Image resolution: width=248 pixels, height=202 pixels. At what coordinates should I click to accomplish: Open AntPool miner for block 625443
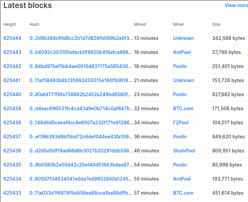tap(182, 52)
